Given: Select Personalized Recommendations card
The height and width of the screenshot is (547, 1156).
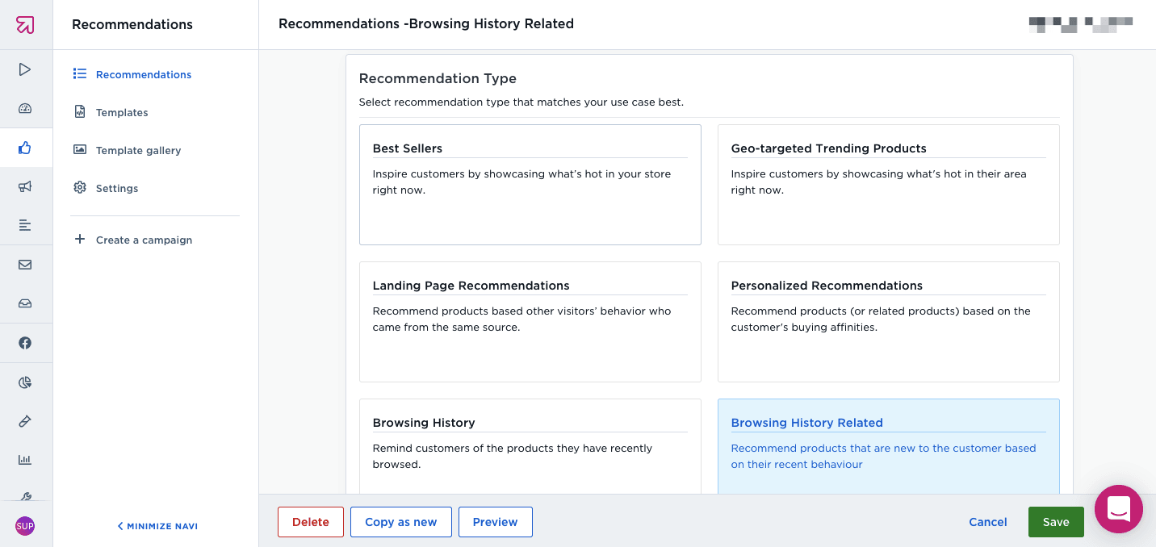Looking at the screenshot, I should point(888,321).
